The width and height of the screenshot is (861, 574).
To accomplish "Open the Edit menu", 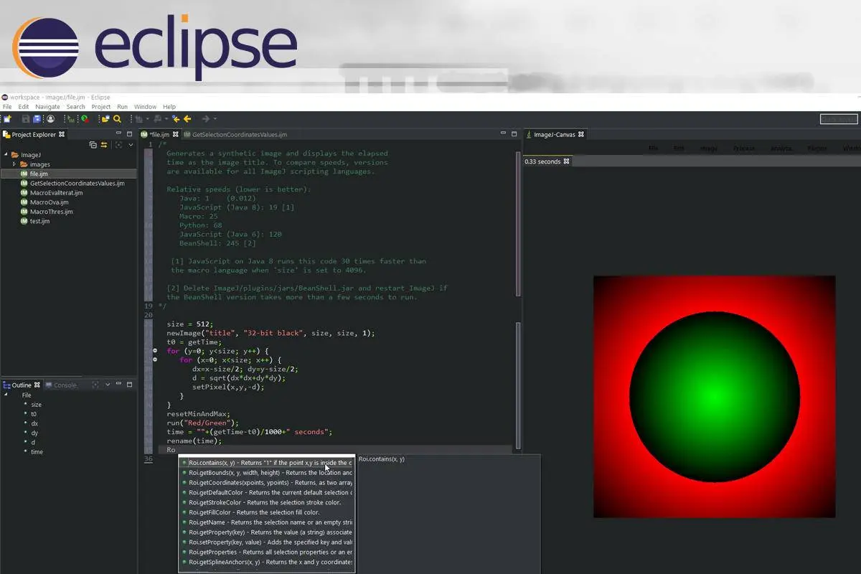I will [x=24, y=107].
